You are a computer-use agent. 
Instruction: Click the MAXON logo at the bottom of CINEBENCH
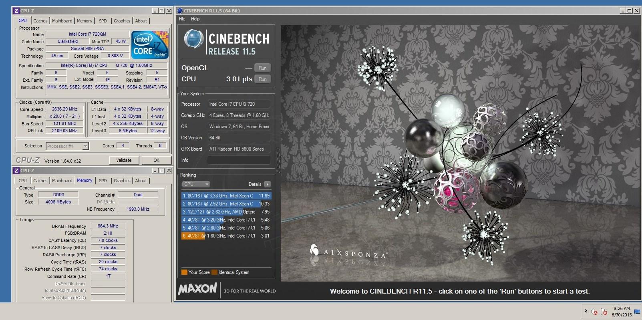197,289
